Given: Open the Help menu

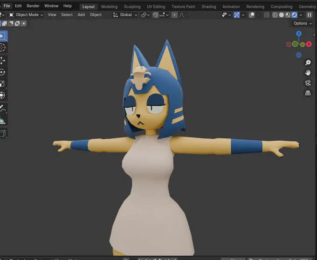Looking at the screenshot, I should tap(68, 6).
